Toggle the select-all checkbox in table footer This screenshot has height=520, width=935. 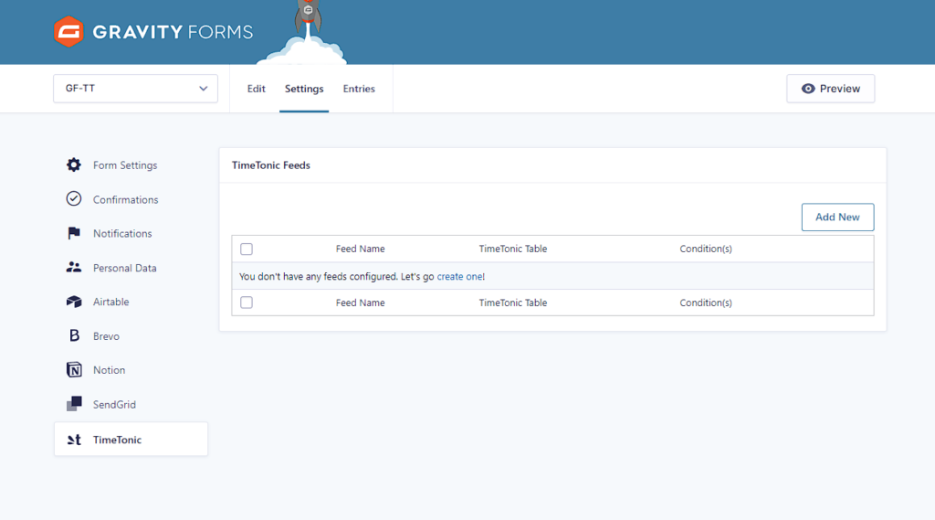click(x=247, y=302)
